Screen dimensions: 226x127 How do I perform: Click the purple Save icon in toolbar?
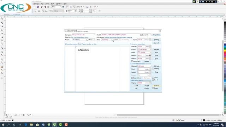38,7
